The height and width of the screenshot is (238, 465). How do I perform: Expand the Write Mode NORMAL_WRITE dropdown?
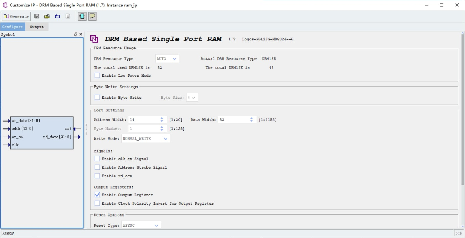(146, 139)
